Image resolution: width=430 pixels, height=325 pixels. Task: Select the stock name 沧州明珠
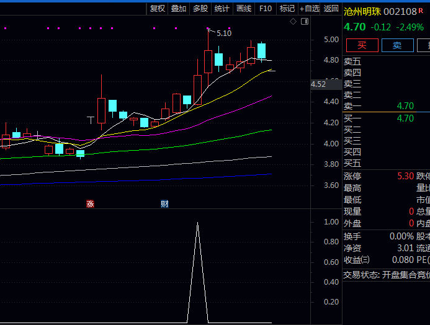tap(362, 12)
